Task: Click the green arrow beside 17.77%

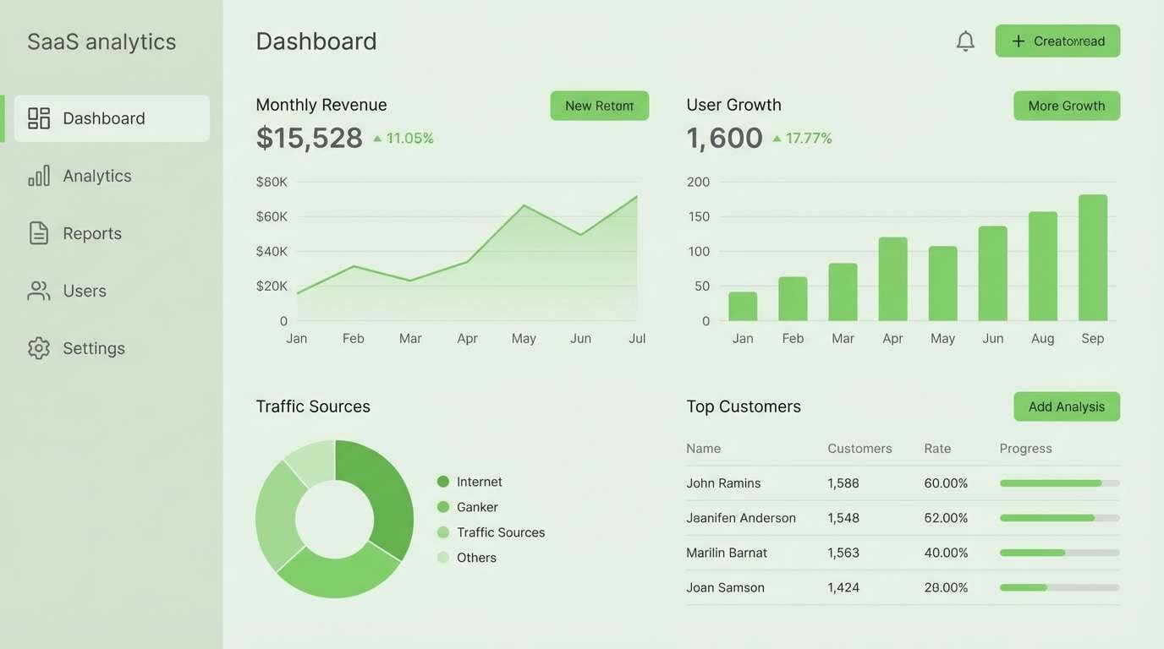Action: [777, 138]
